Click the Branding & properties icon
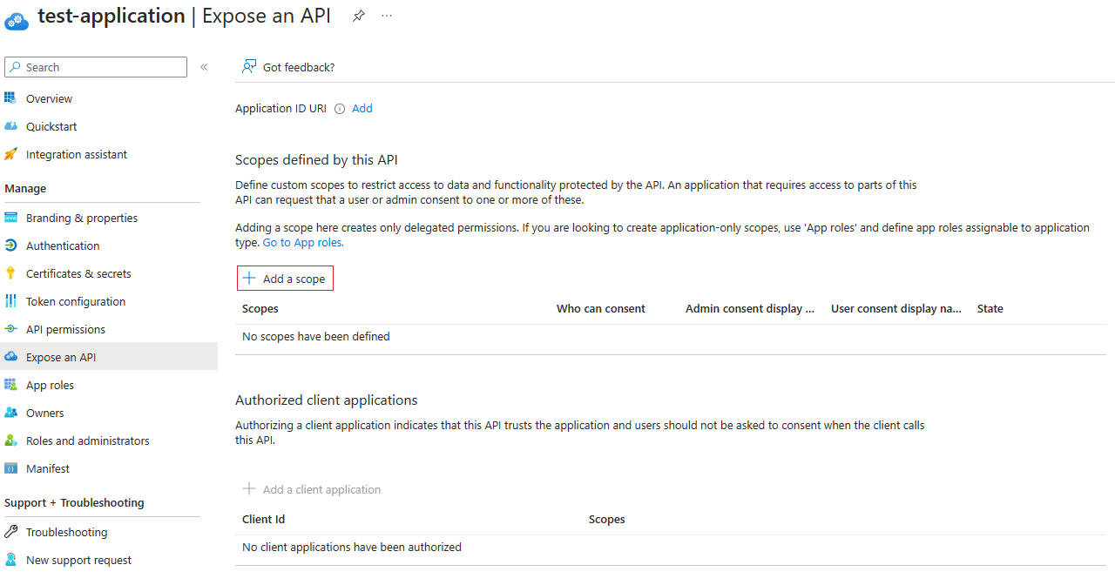Image resolution: width=1115 pixels, height=585 pixels. tap(10, 218)
